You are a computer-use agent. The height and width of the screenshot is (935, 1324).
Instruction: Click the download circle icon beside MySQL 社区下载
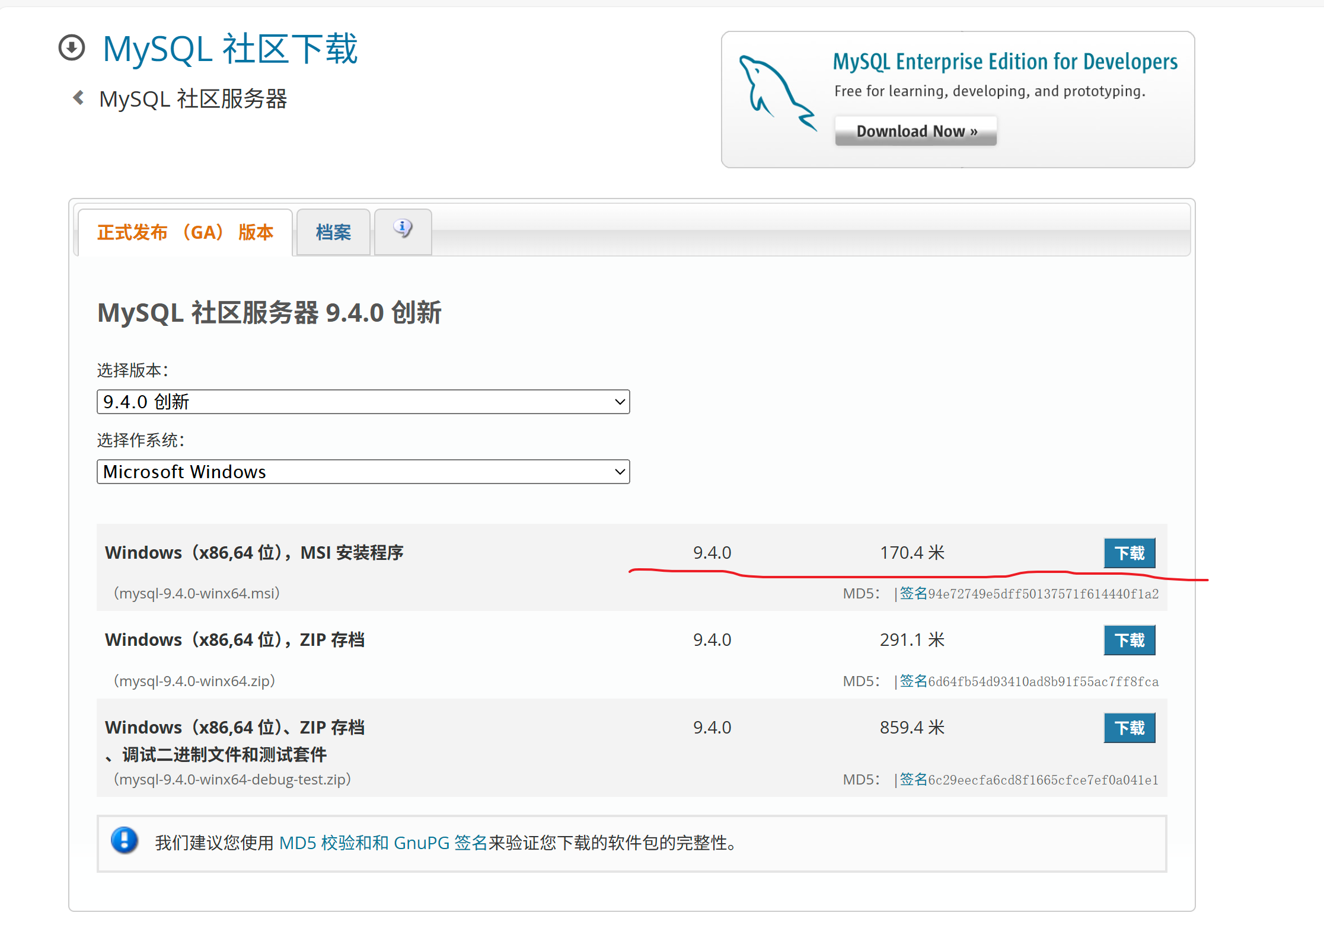[x=72, y=48]
